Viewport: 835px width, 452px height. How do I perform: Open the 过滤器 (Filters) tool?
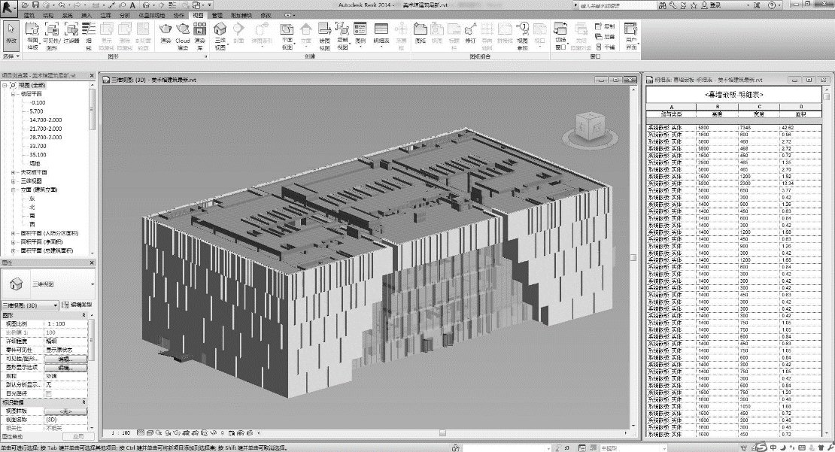click(71, 32)
